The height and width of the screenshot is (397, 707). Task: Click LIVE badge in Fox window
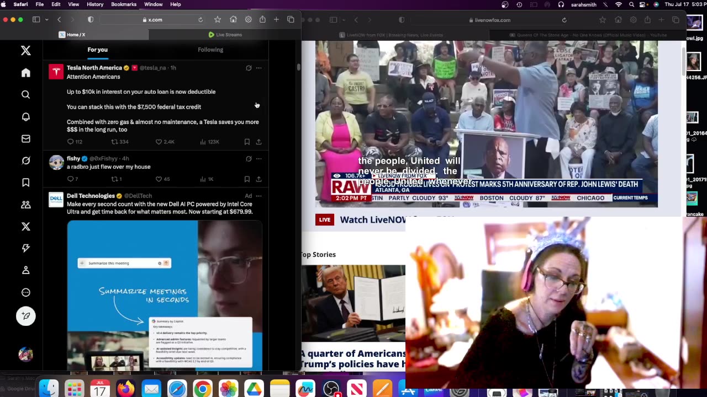click(x=325, y=219)
